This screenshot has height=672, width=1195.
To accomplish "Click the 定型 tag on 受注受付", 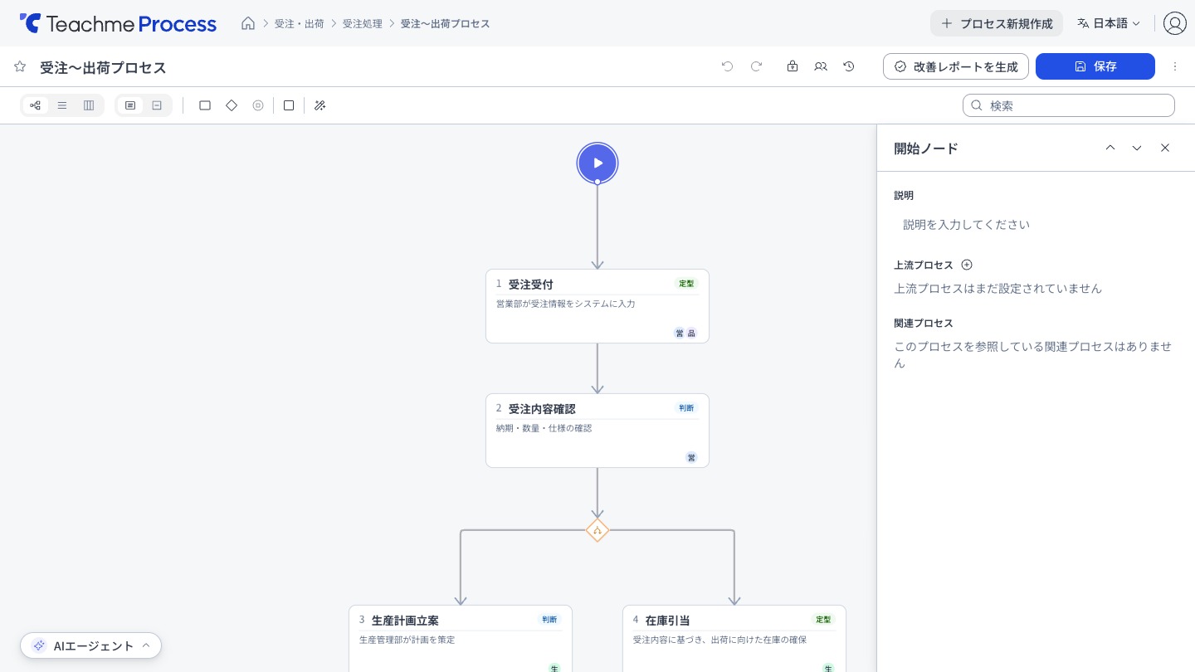I will (x=686, y=284).
